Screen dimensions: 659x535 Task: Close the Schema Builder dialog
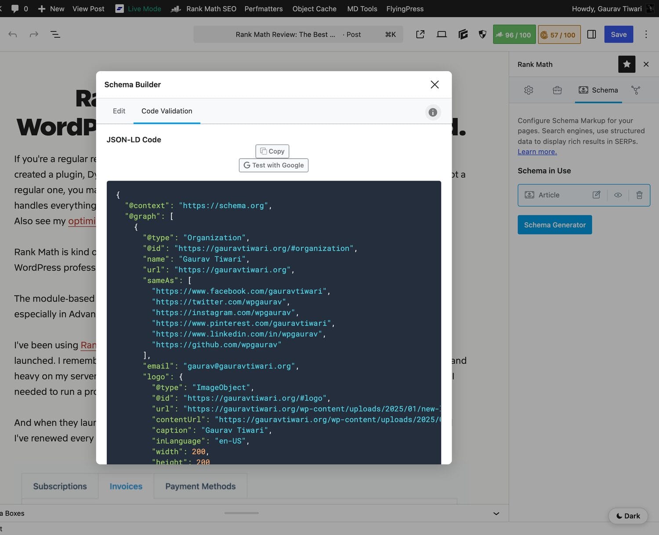click(x=435, y=84)
